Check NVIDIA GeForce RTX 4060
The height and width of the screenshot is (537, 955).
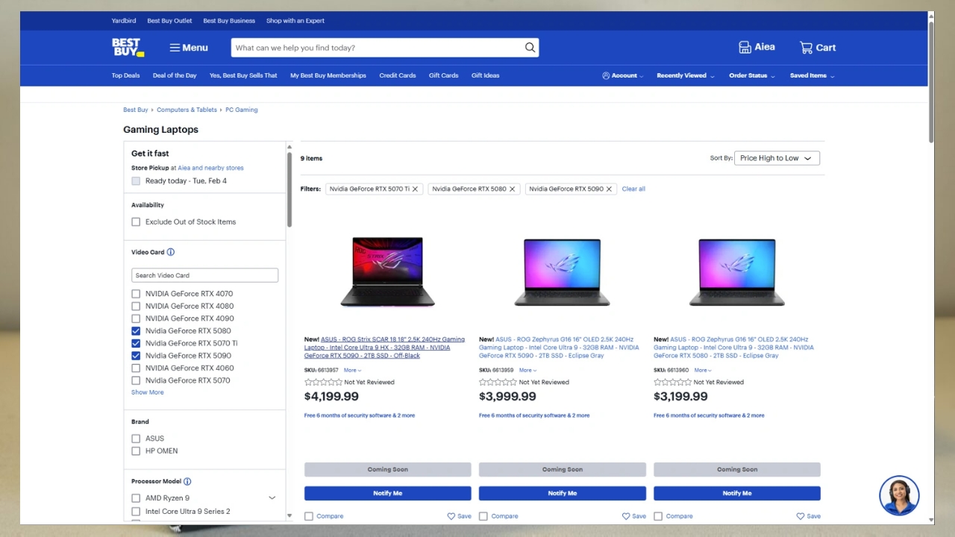pyautogui.click(x=136, y=368)
